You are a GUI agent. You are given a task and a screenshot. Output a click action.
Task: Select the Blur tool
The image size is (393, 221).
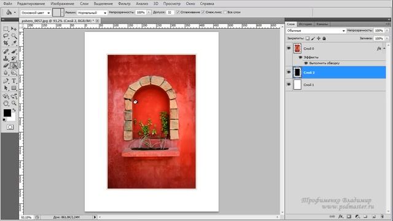pos(6,72)
